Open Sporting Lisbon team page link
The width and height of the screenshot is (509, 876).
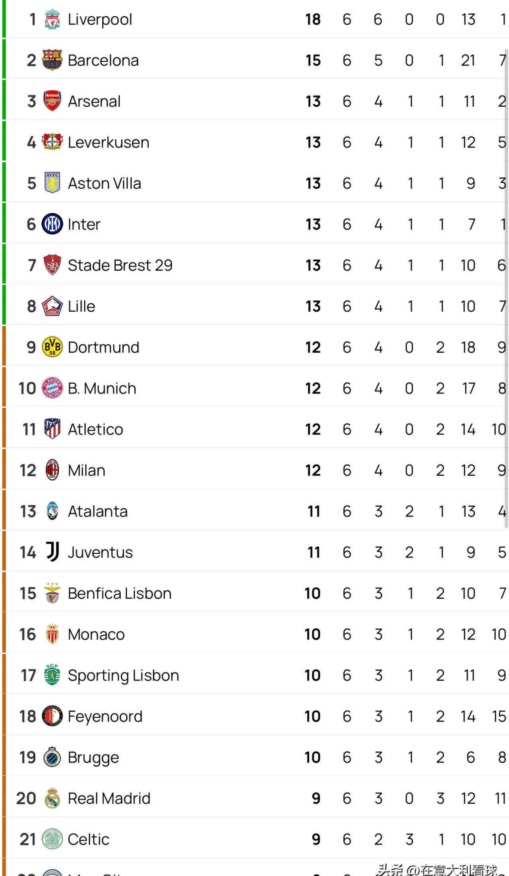point(123,676)
